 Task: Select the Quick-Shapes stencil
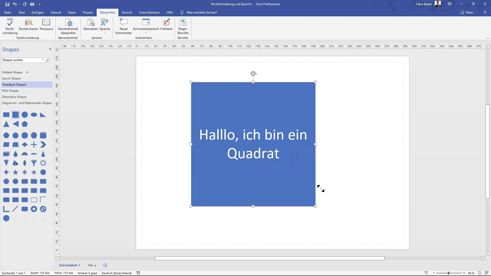pyautogui.click(x=26, y=78)
